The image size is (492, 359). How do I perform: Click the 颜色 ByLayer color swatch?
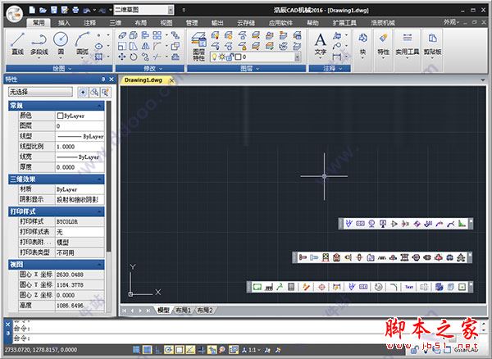60,116
